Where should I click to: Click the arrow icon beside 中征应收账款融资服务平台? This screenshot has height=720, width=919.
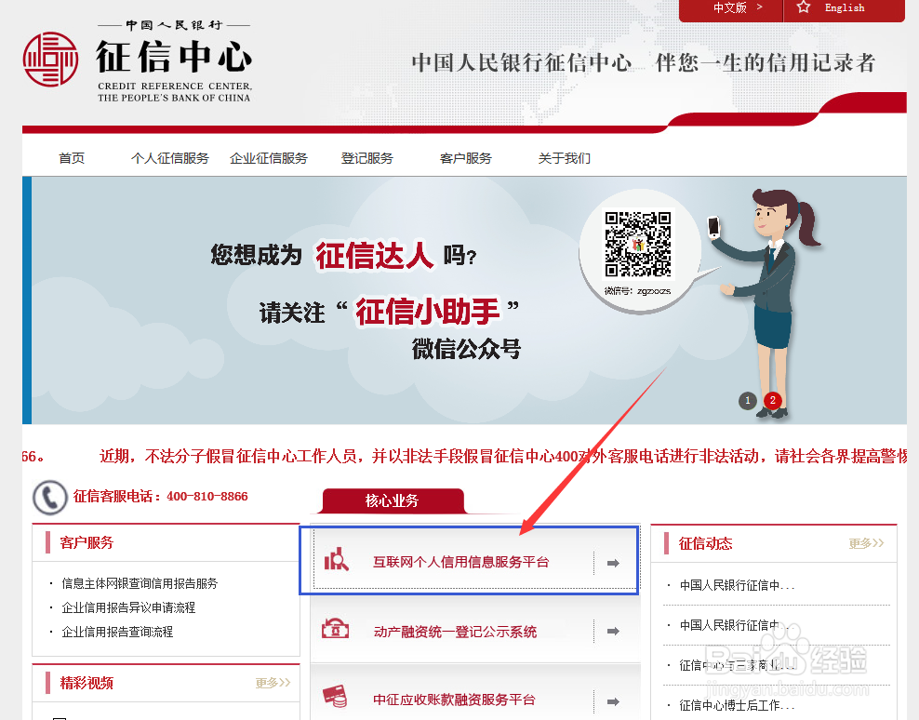(613, 701)
